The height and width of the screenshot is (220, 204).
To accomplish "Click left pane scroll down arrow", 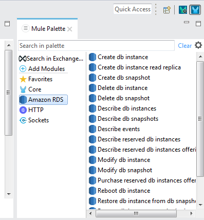I will [x=9, y=194].
